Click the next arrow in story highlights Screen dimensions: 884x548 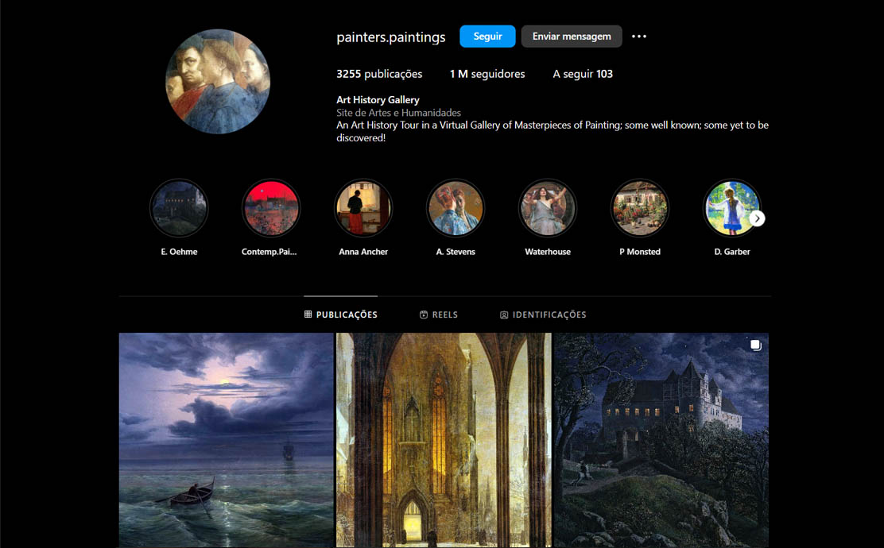(x=757, y=218)
